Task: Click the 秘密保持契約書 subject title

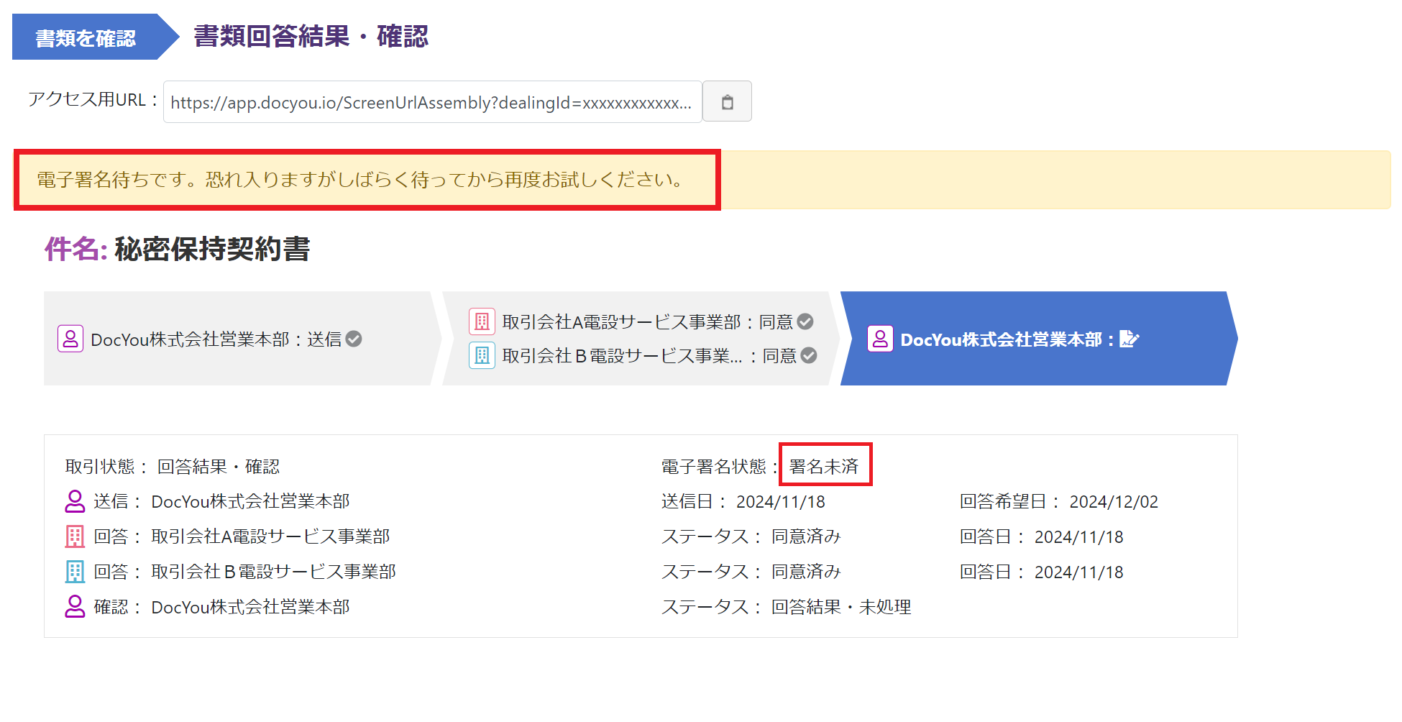Action: [x=212, y=250]
